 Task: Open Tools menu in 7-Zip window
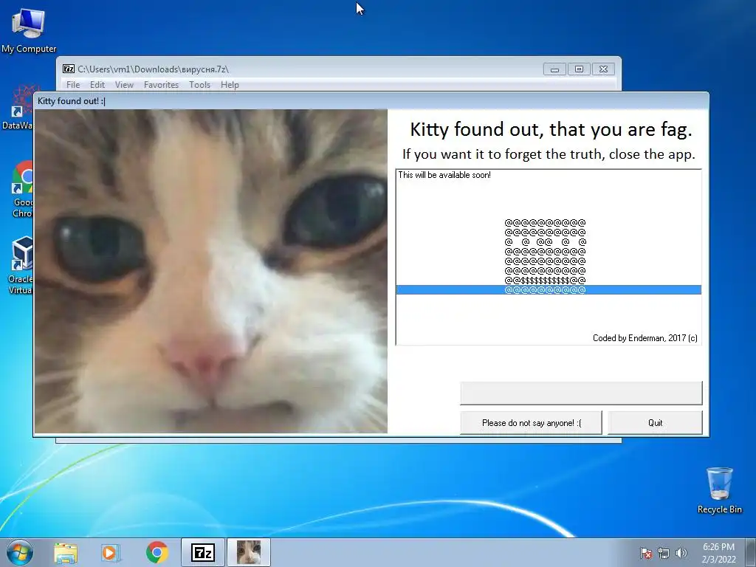199,85
